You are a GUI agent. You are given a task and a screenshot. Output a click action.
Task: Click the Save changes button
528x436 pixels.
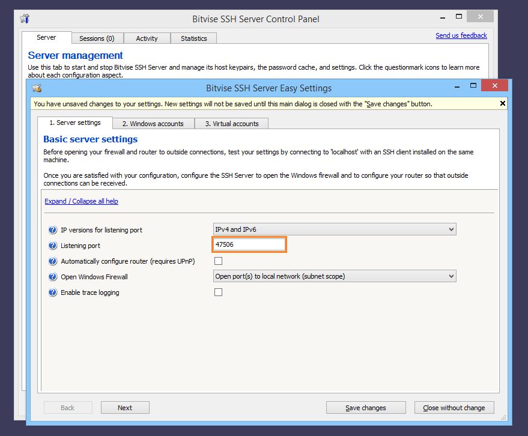point(366,407)
